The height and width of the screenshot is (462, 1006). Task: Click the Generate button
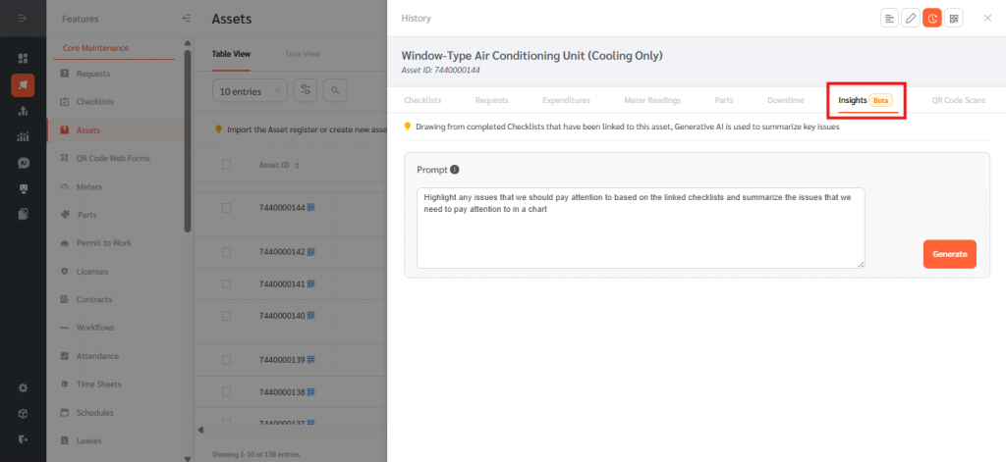(949, 254)
